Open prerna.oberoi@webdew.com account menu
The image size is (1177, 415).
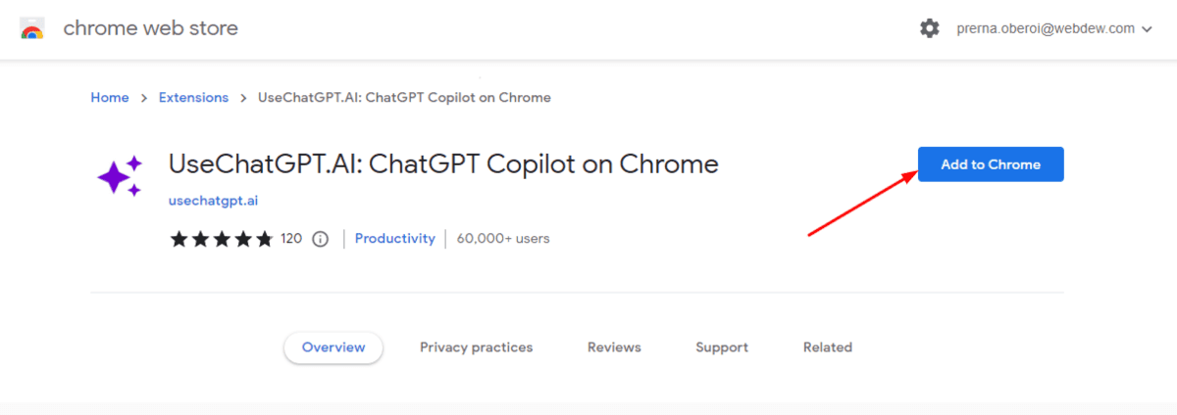(1045, 29)
